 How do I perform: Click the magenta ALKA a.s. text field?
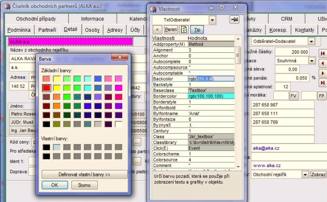click(x=70, y=42)
